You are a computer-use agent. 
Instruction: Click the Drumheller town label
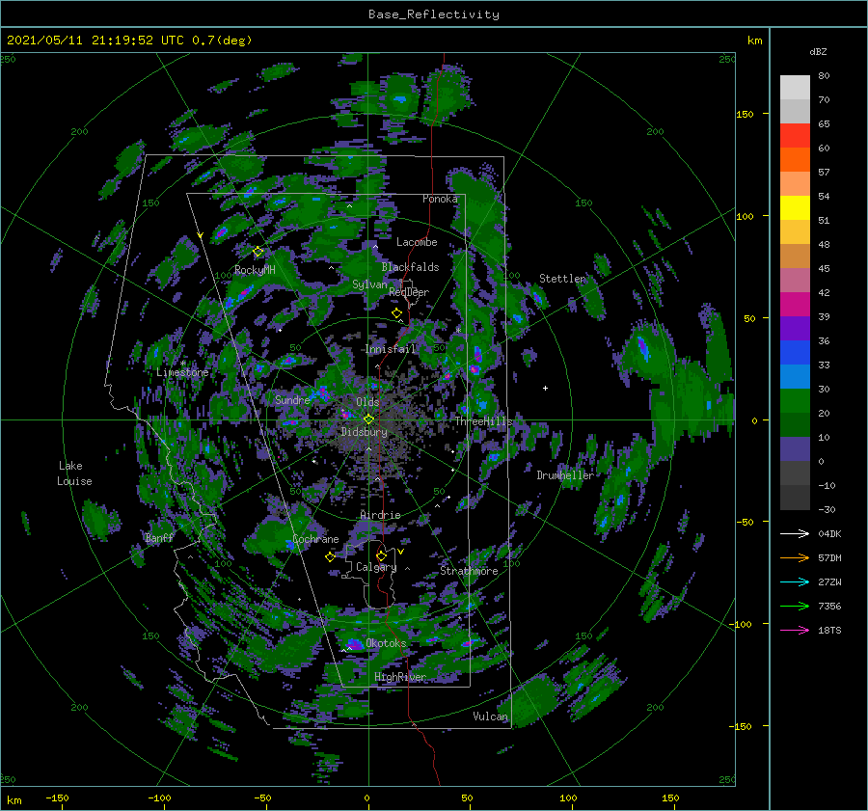point(565,475)
